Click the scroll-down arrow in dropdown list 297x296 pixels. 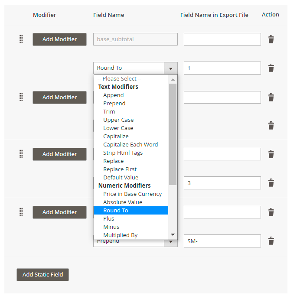click(x=173, y=234)
